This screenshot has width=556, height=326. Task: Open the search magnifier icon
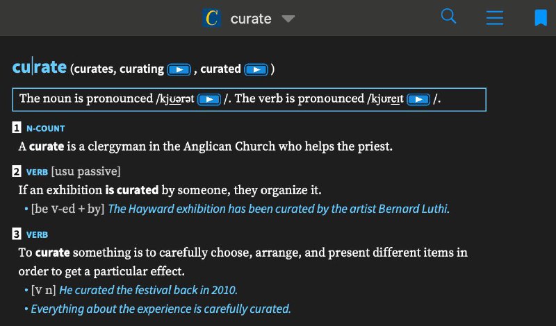(449, 17)
